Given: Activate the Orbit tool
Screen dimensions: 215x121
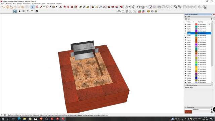Looking at the screenshot, I should [x=93, y=7].
